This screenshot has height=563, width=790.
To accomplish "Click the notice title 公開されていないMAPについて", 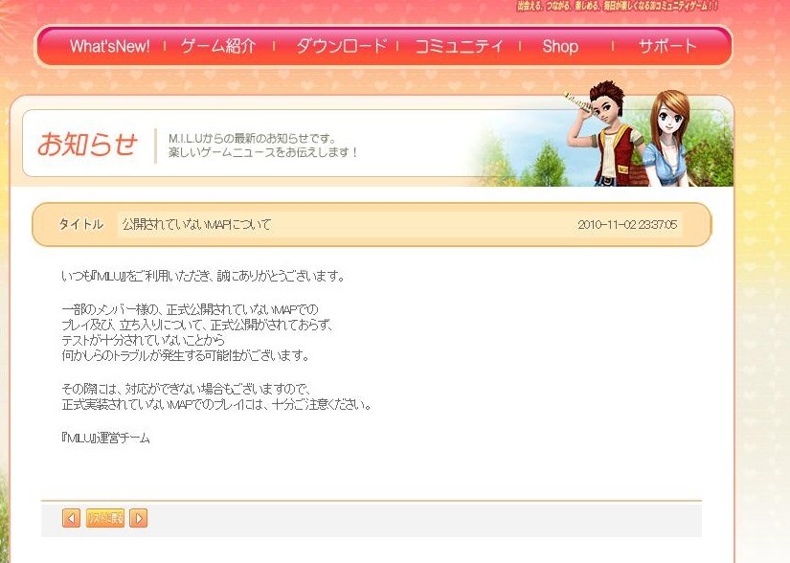I will [197, 224].
